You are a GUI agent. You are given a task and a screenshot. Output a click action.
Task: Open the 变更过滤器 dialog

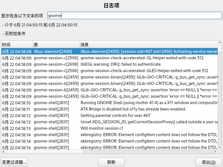14,162
